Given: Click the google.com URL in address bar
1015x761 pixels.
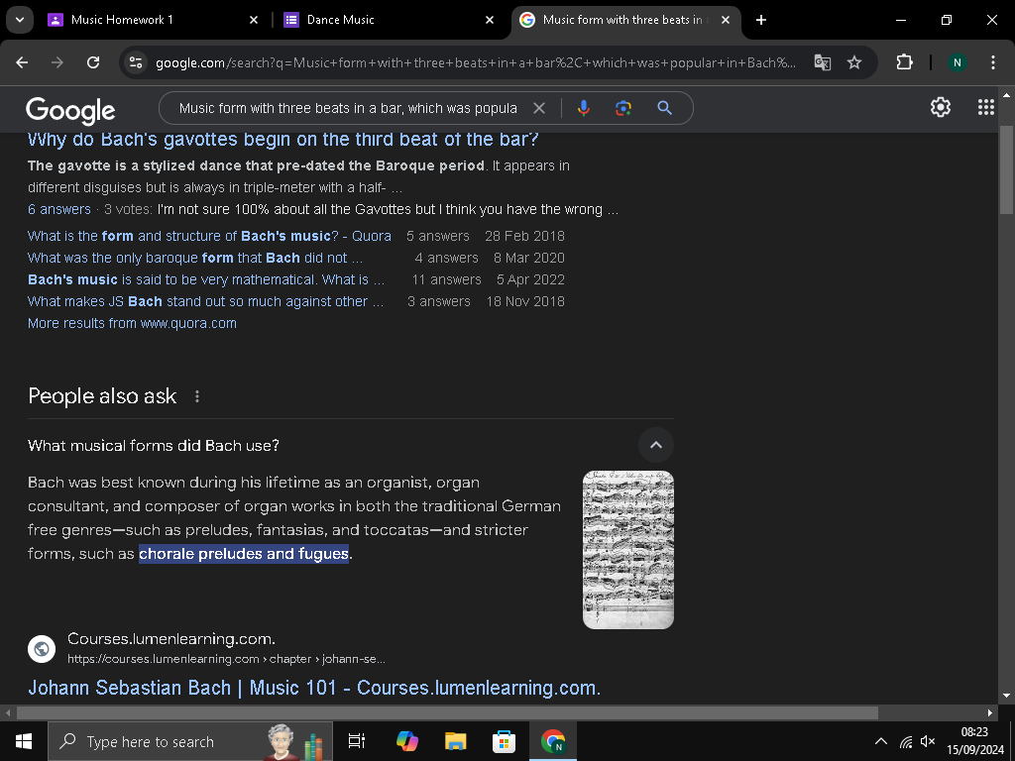Looking at the screenshot, I should 475,62.
